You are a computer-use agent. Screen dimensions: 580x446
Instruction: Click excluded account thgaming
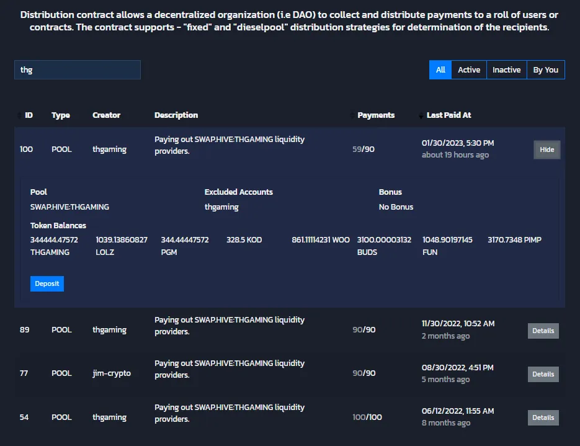click(x=221, y=207)
